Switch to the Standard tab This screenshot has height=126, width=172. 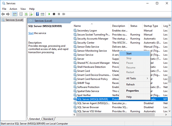click(x=48, y=119)
